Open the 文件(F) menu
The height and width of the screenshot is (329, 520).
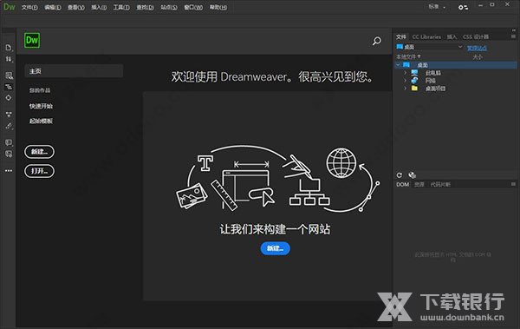29,7
